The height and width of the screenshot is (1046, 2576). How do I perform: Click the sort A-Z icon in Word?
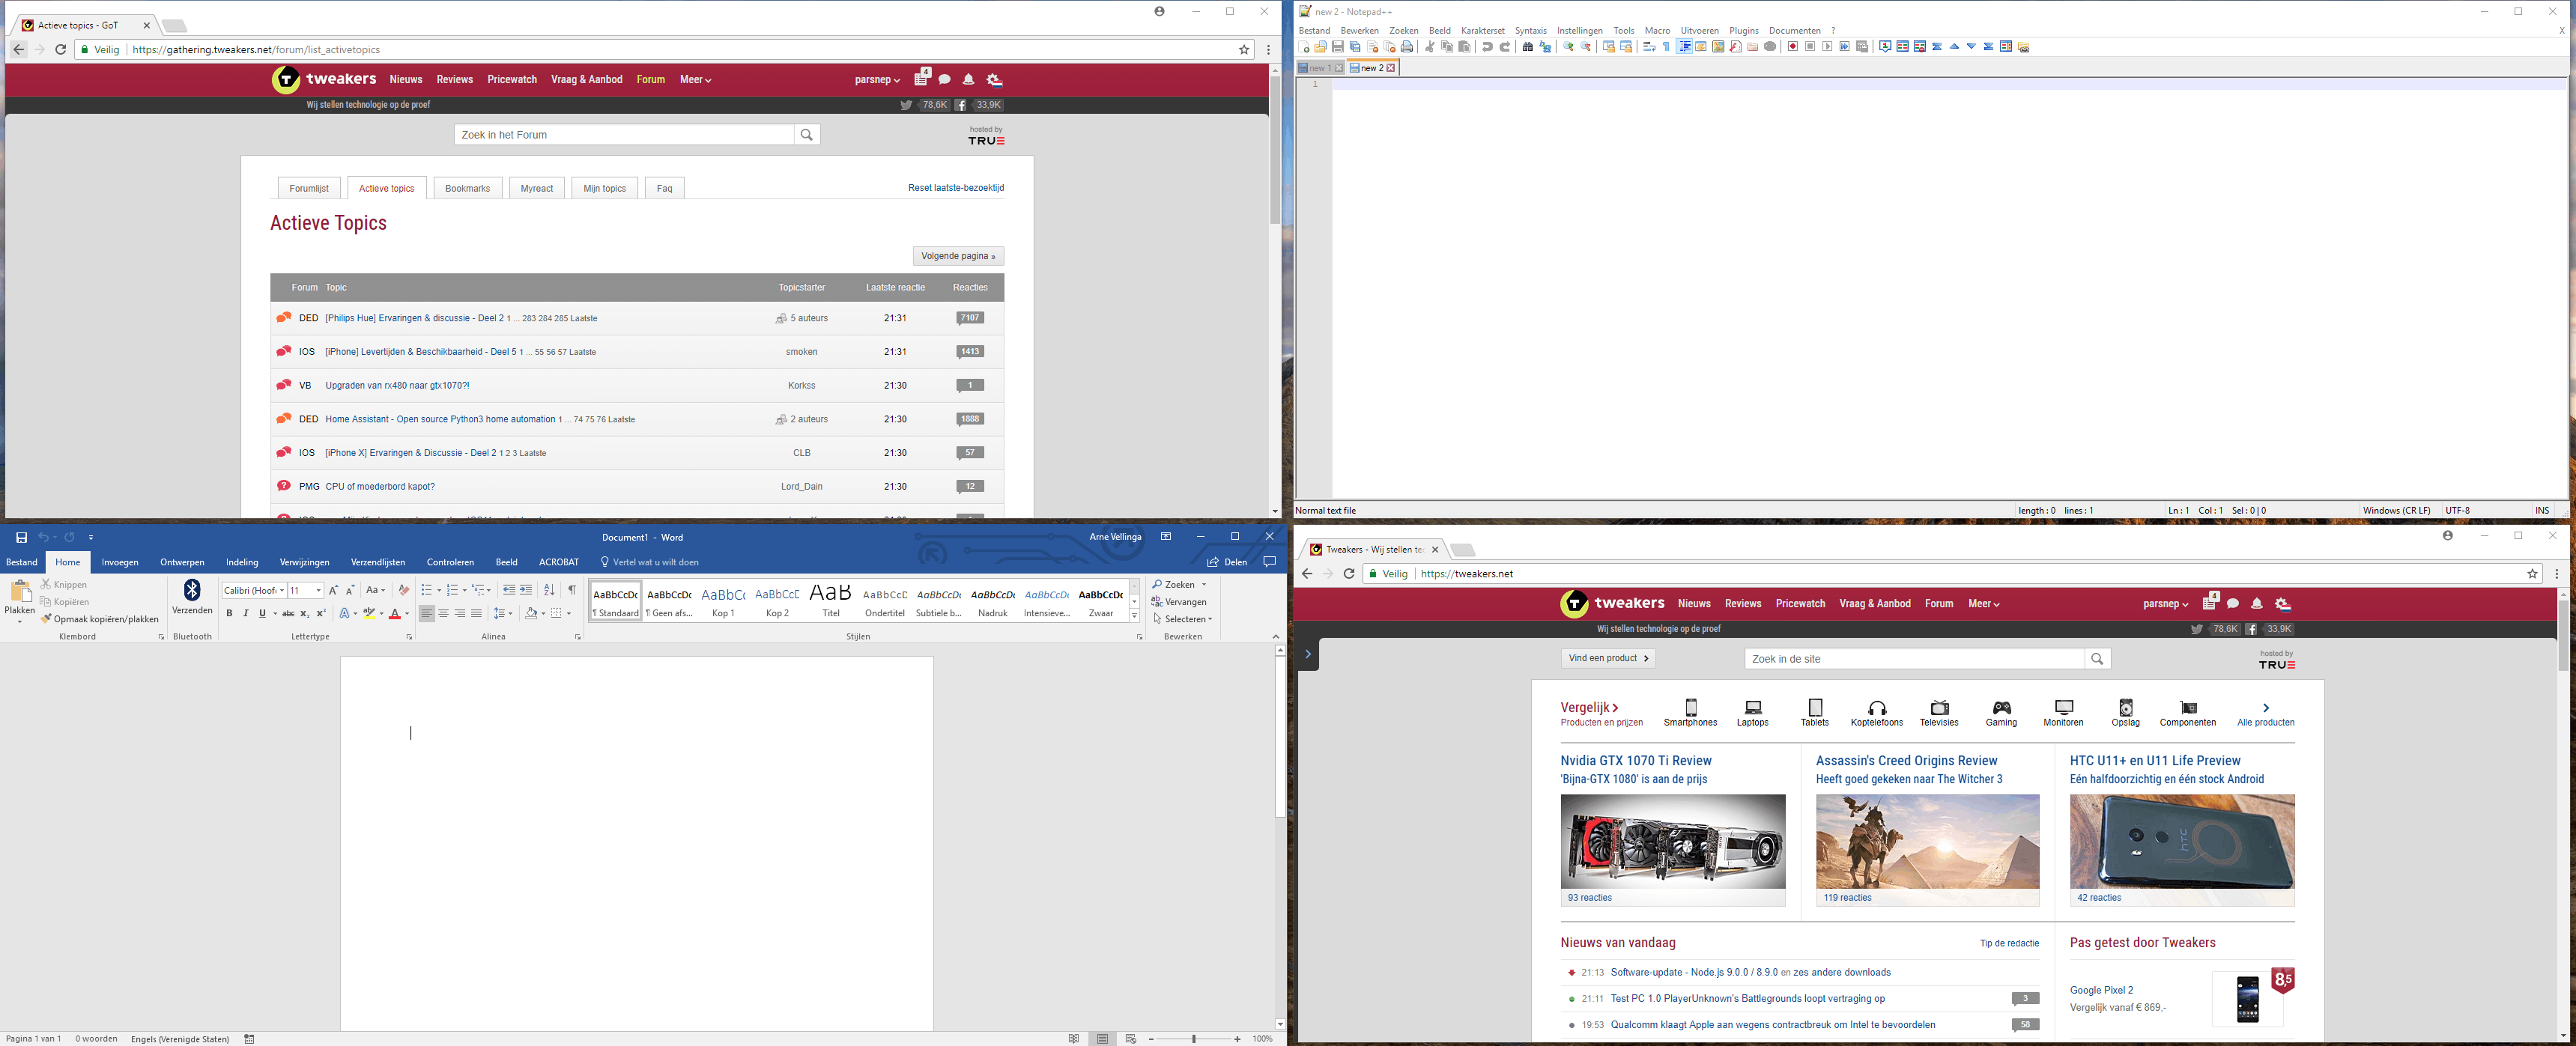549,590
